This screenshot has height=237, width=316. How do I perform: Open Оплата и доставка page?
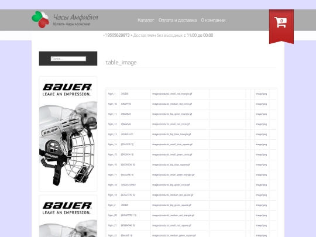point(177,20)
